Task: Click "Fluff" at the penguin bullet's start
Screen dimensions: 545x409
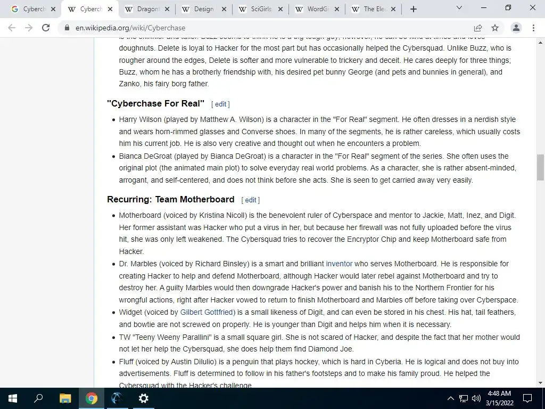Action: pyautogui.click(x=126, y=362)
